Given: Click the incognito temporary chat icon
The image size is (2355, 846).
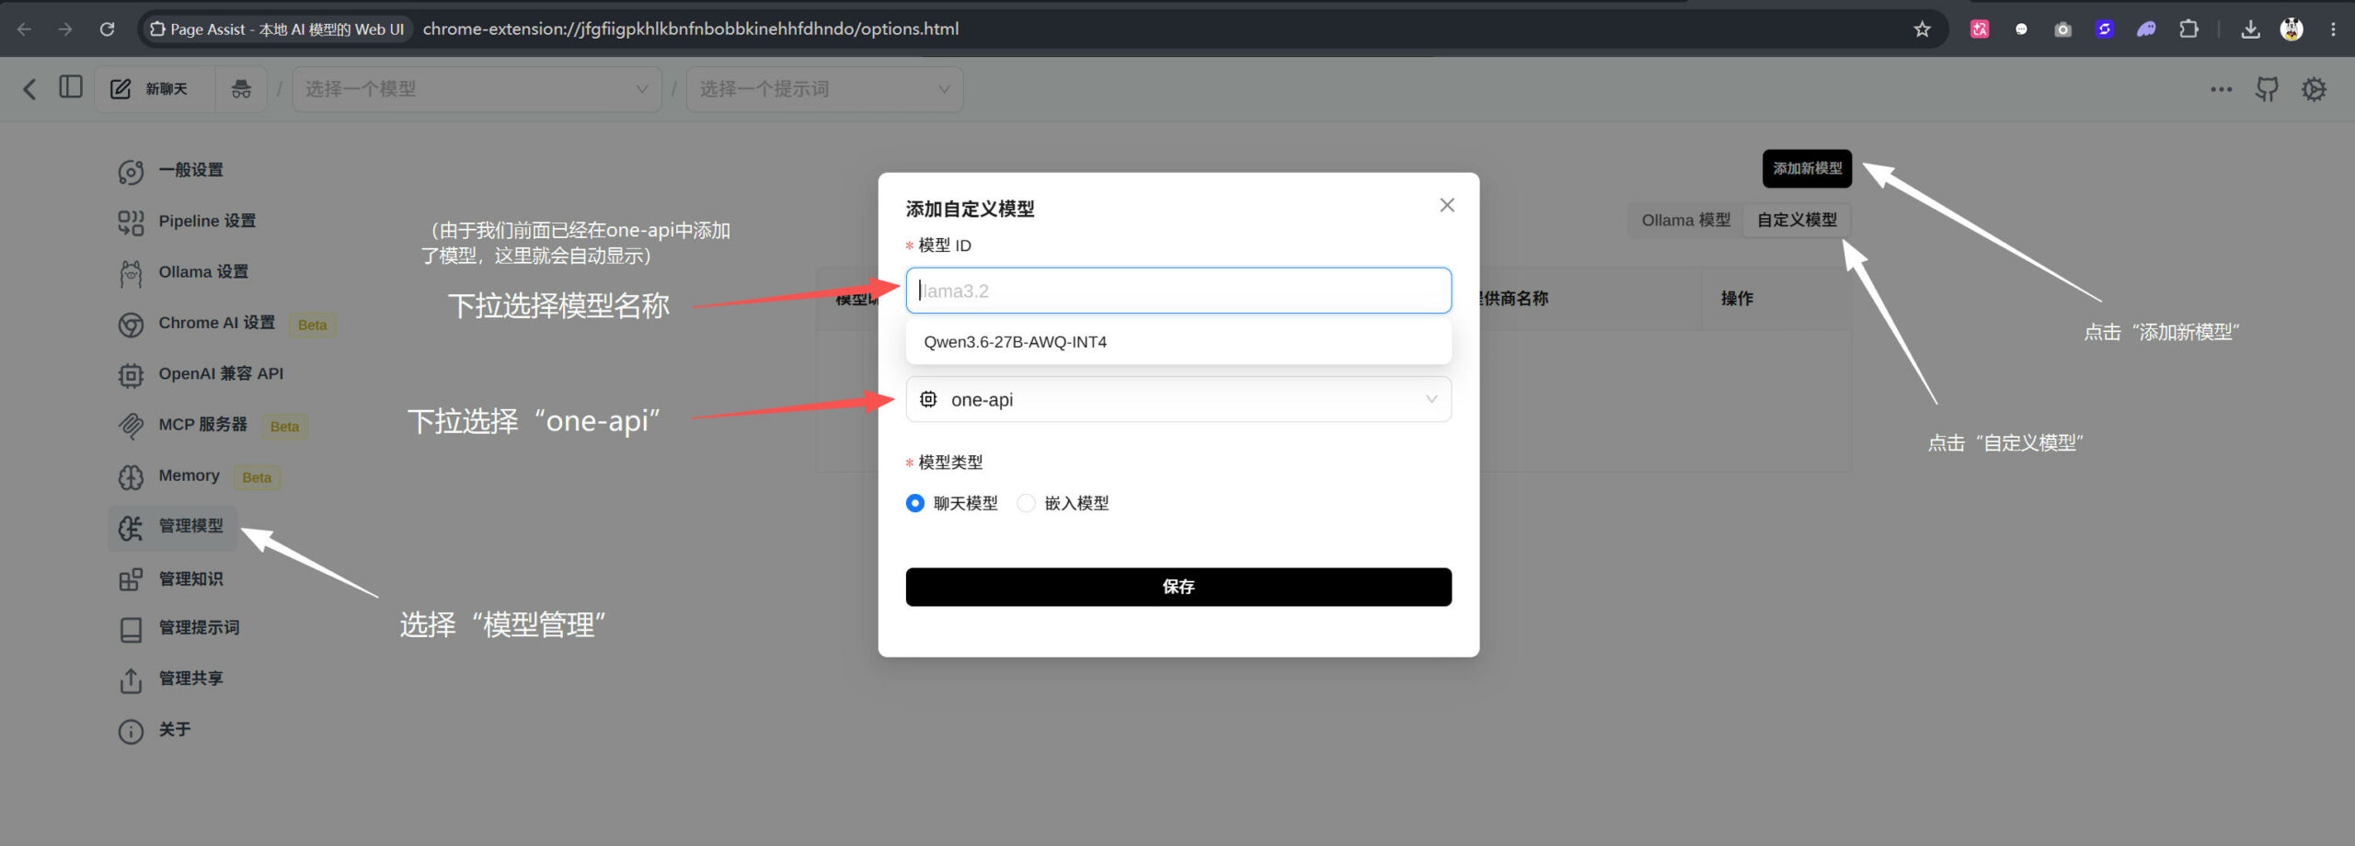Looking at the screenshot, I should coord(241,89).
